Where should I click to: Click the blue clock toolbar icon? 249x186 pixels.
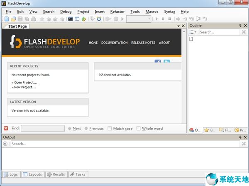[99, 19]
